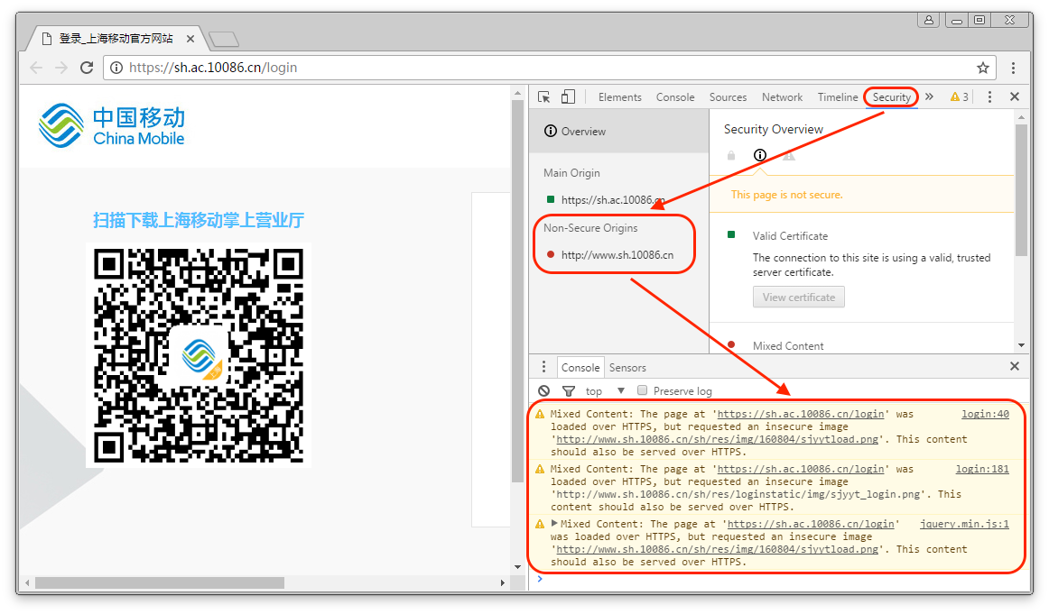The image size is (1049, 614).
Task: Open the jquery.min.js:1 source link
Action: pyautogui.click(x=964, y=523)
